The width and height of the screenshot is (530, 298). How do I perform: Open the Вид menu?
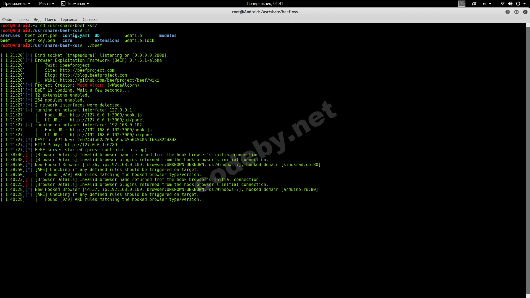tap(37, 20)
